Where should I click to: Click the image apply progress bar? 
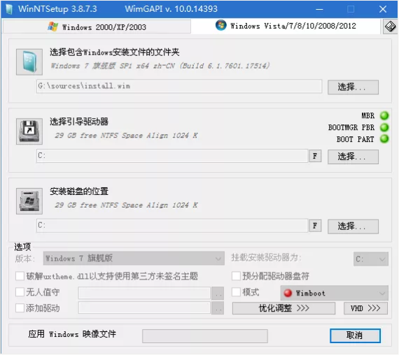[205, 336]
